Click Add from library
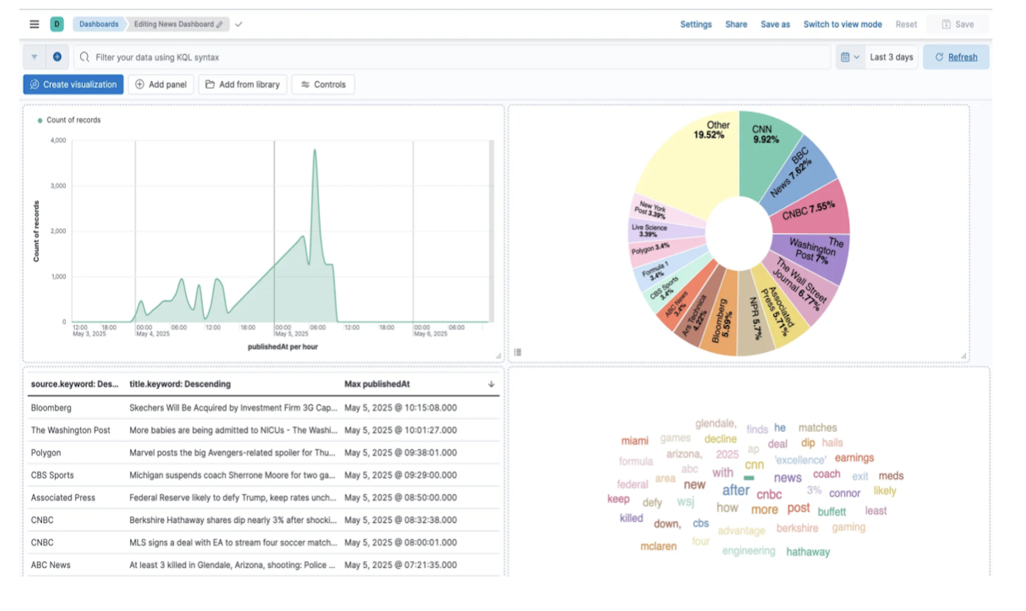This screenshot has height=611, width=1026. tap(242, 85)
